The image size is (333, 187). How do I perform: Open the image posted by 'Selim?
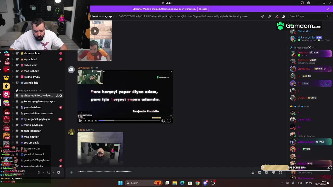click(100, 149)
